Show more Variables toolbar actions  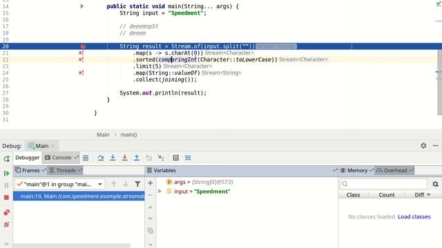151,245
